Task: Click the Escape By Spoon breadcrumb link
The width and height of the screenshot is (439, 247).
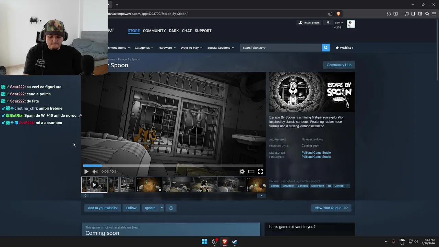Action: [129, 59]
